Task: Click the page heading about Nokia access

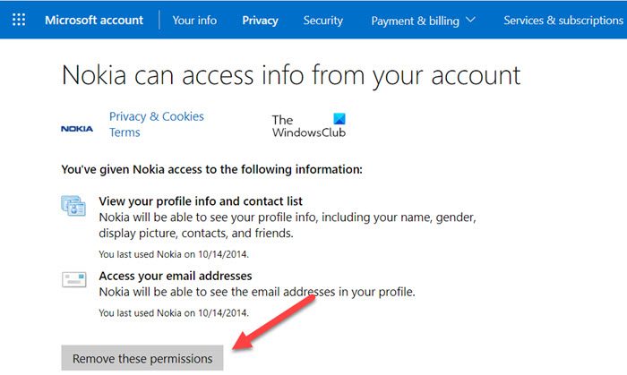Action: click(291, 74)
